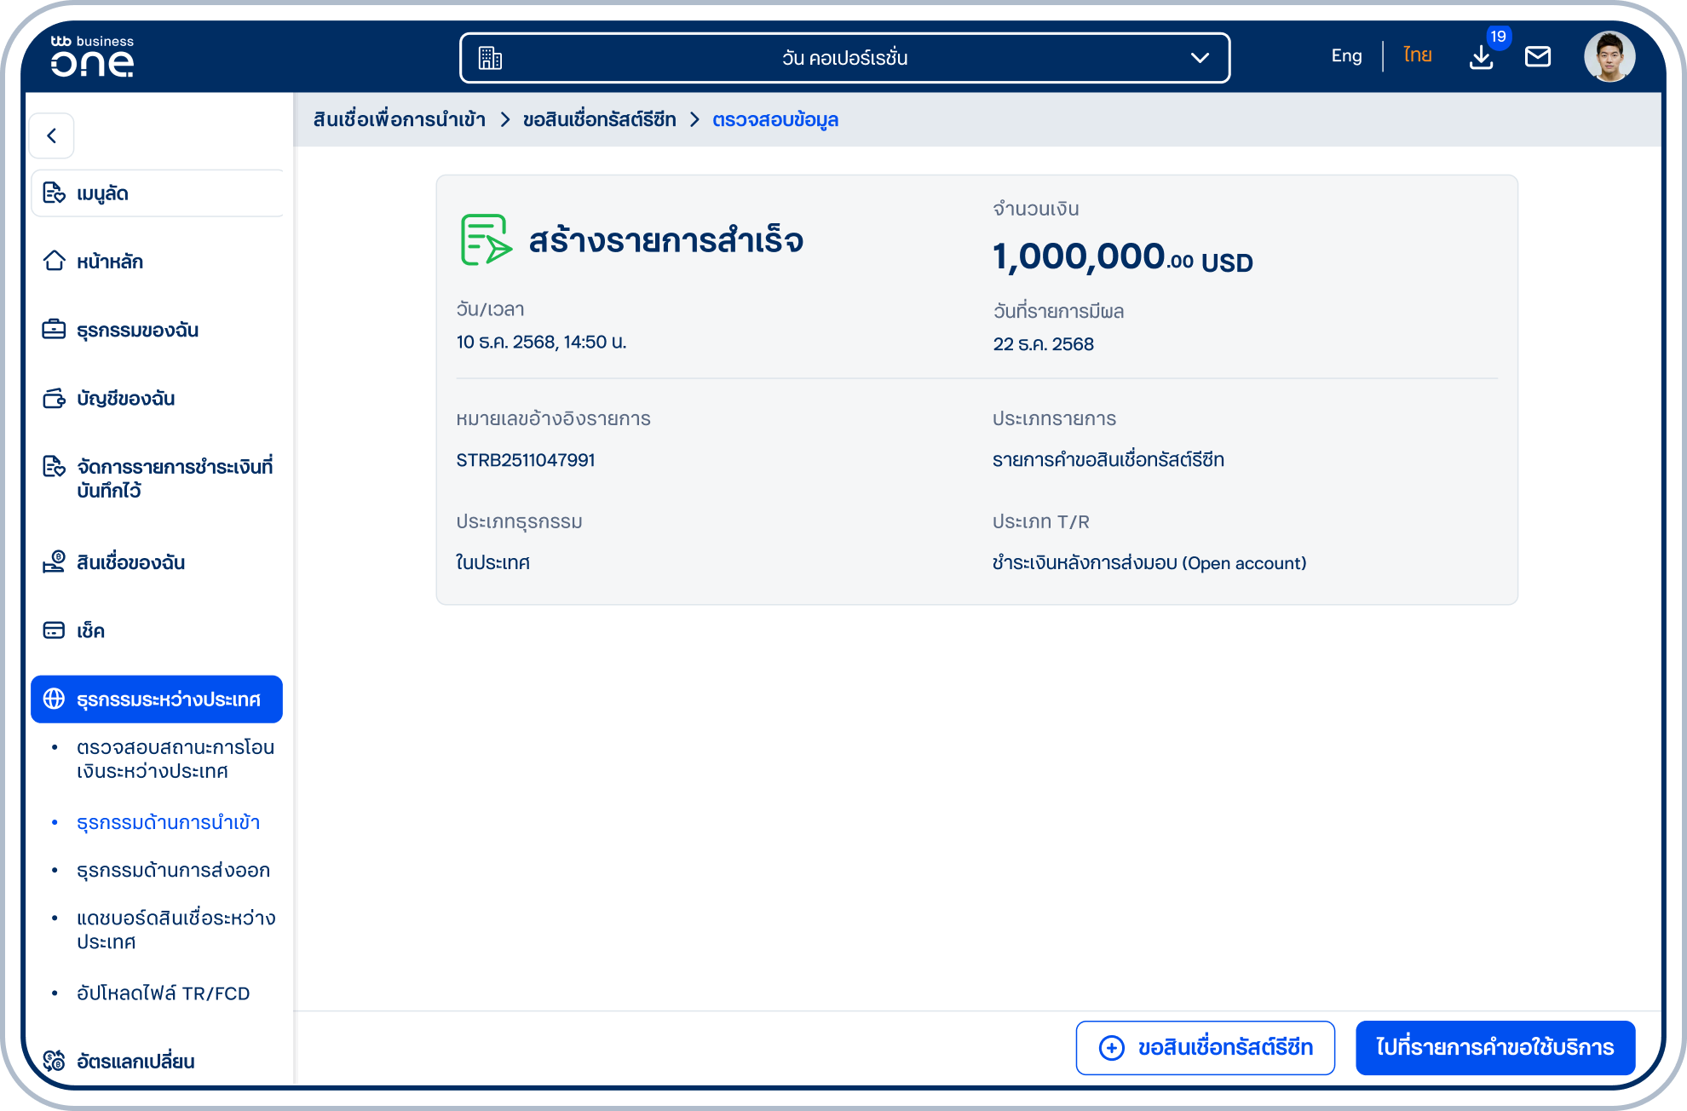This screenshot has width=1687, height=1111.
Task: Open the วัน คอเปอร์เรชั่น company dropdown
Action: tap(844, 58)
